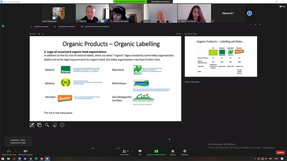Switch to the Zoom taskbar icon
This screenshot has width=287, height=161.
tap(47, 159)
